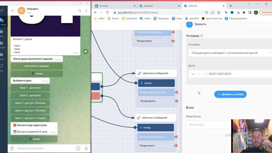272x153 pixels.
Task: Tap назад button under выполнить задание
Action: pyautogui.click(x=37, y=74)
